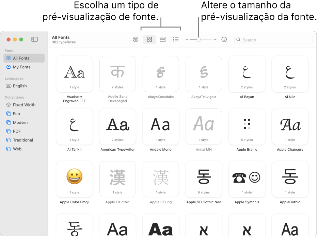
Task: Click the Search field
Action: coord(273,40)
